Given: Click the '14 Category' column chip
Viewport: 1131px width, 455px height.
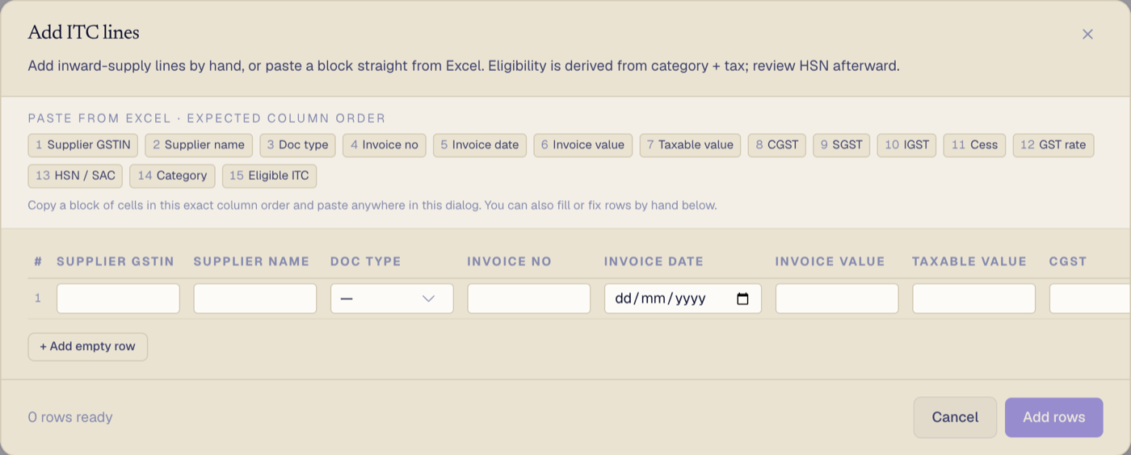Looking at the screenshot, I should pyautogui.click(x=172, y=176).
